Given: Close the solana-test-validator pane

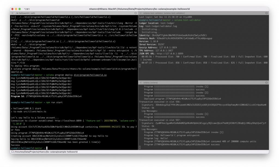Looking at the screenshot, I should click(141, 13).
